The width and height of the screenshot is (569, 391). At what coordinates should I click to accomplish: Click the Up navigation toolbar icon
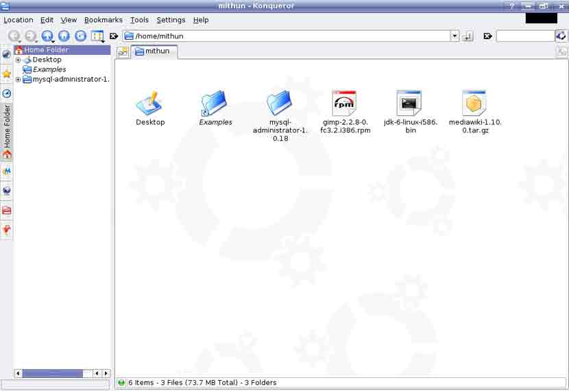click(47, 36)
